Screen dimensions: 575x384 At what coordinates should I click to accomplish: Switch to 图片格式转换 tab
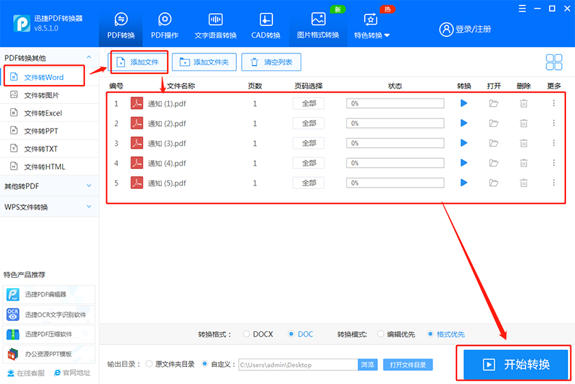click(318, 26)
